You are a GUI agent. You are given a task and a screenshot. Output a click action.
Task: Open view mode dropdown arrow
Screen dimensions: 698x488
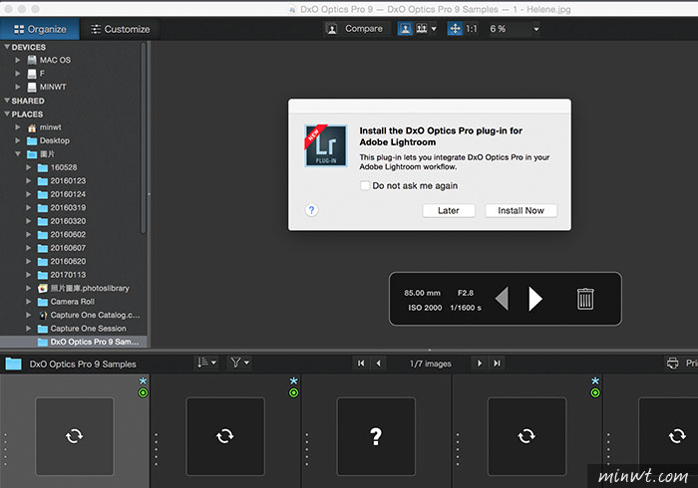434,29
